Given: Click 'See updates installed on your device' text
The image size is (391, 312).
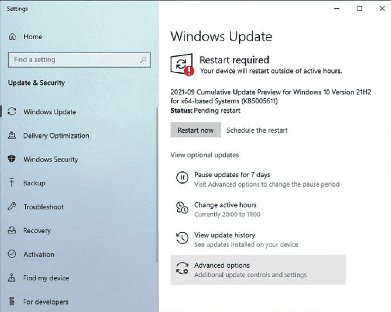Looking at the screenshot, I should click(246, 245).
